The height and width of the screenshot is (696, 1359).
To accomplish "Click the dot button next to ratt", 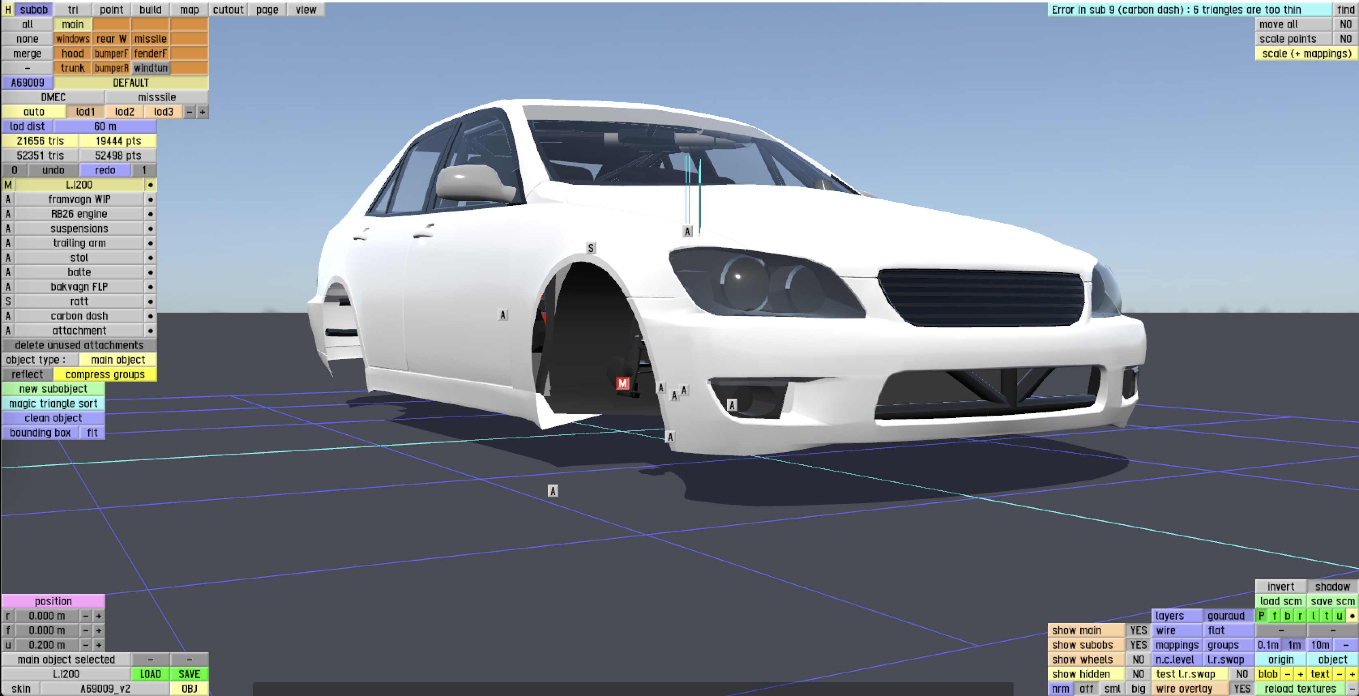I will (150, 302).
